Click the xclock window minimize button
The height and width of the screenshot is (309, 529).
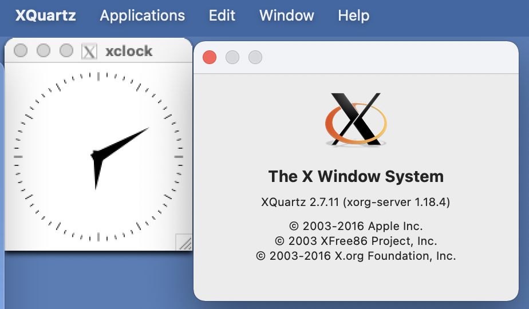pos(44,50)
